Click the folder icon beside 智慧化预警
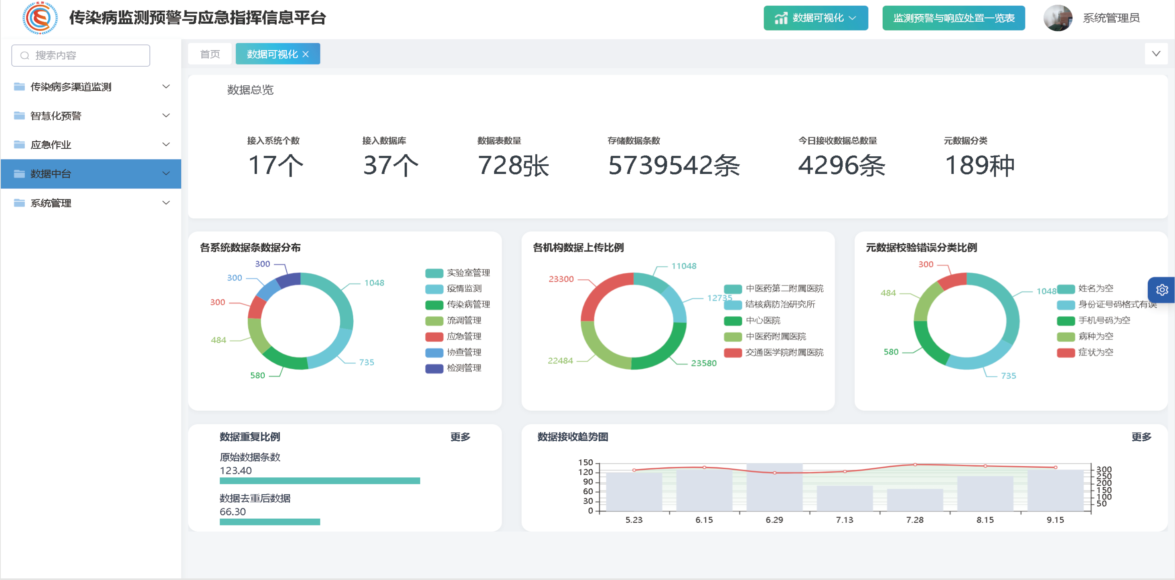The height and width of the screenshot is (580, 1175). pos(19,115)
